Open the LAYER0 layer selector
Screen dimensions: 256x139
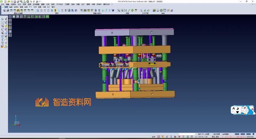tap(226, 134)
